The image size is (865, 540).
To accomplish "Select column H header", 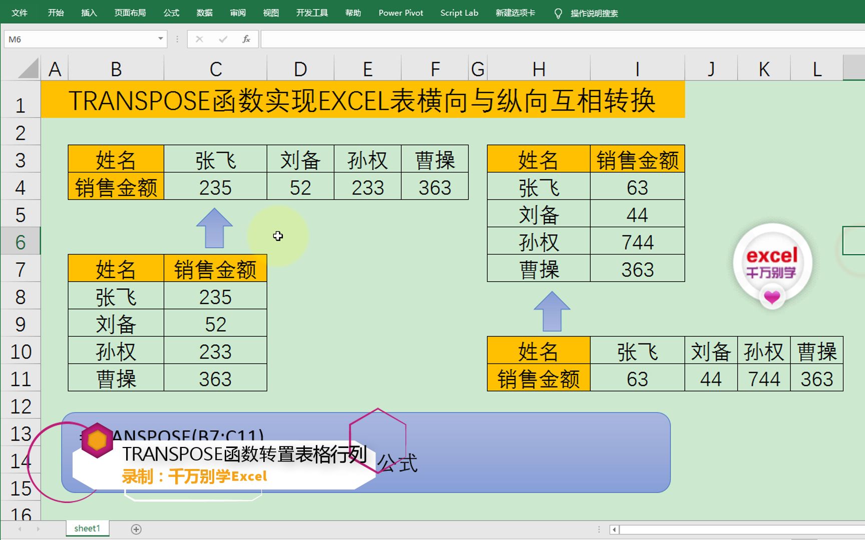I will (x=539, y=69).
